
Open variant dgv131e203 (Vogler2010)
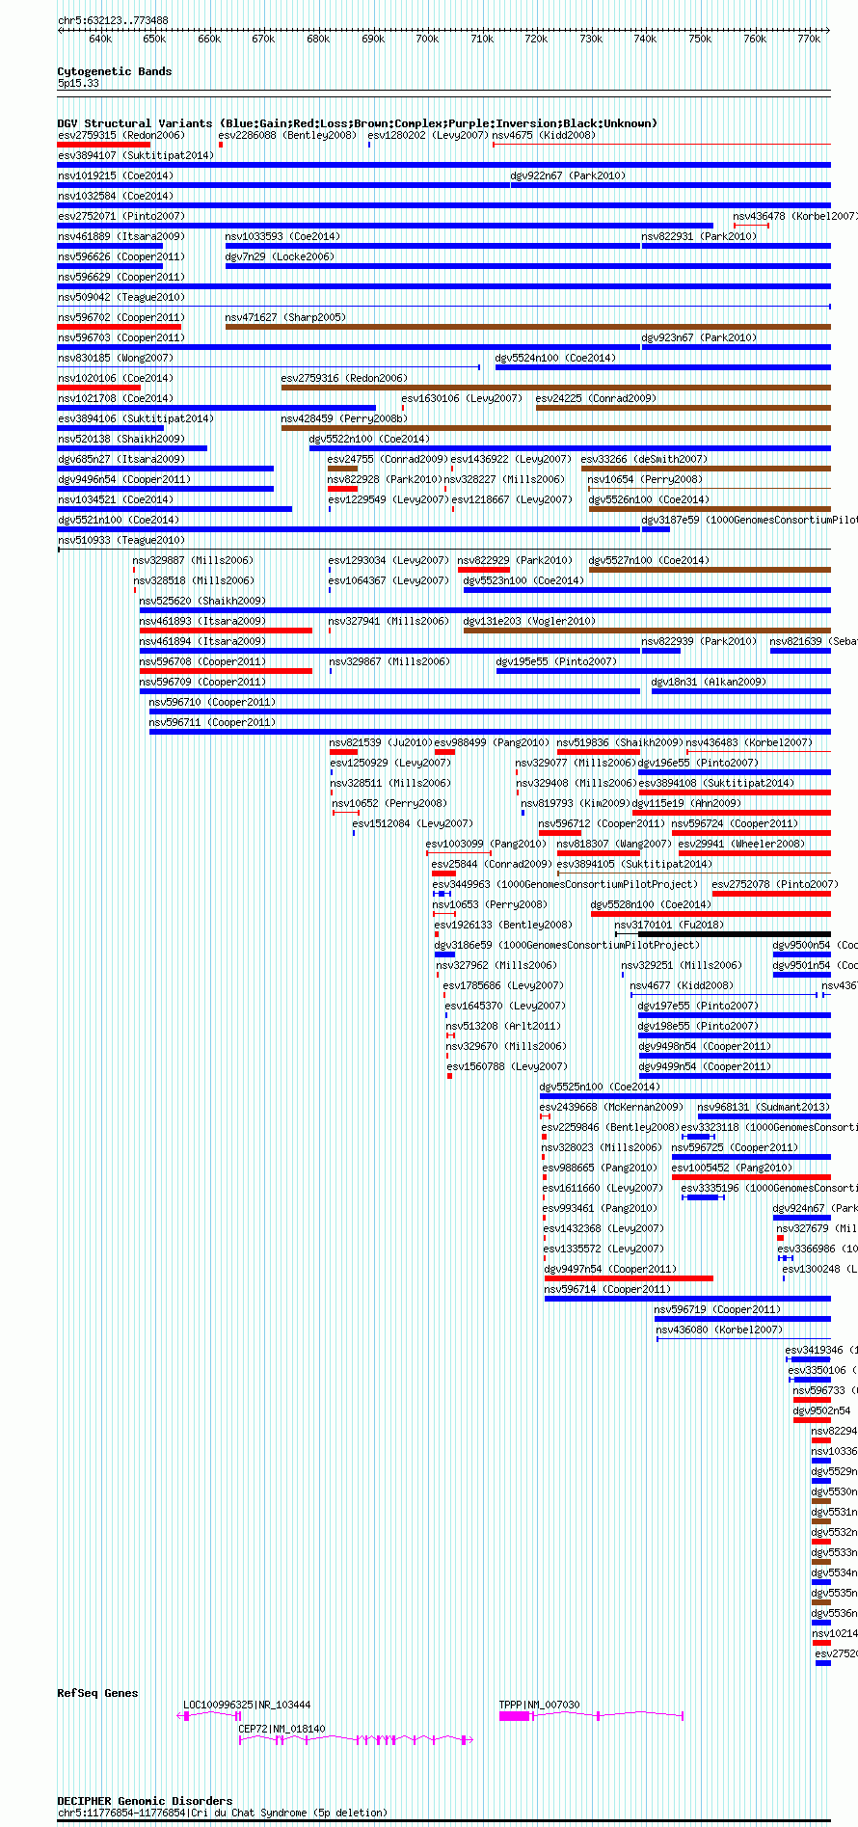click(x=529, y=622)
